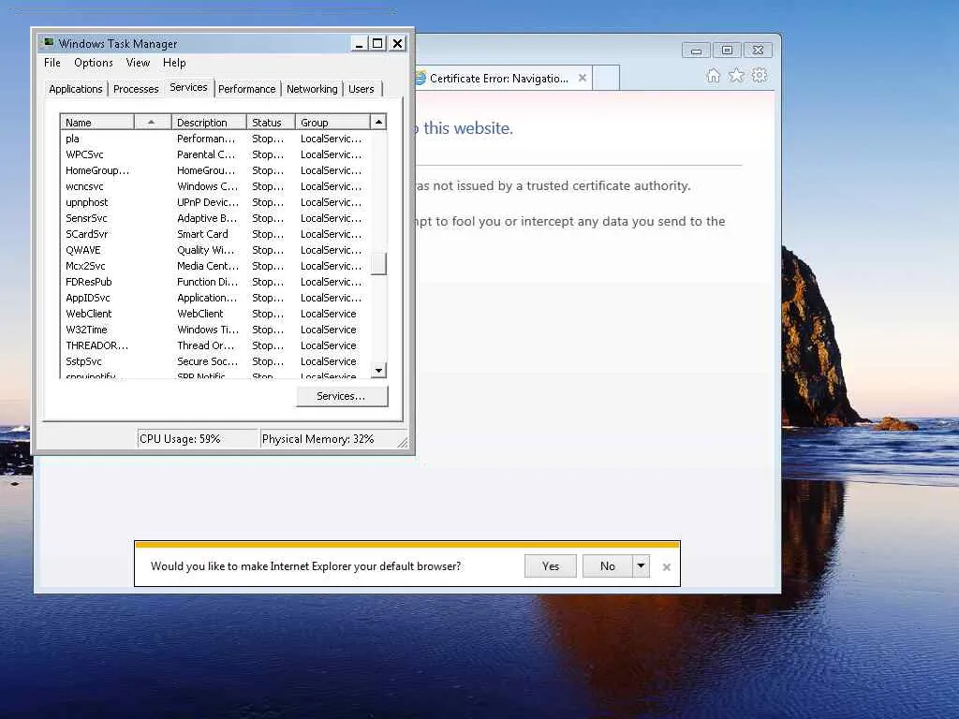Screen dimensions: 959x719
Task: Click the Internet Explorer icon on Certificate Error tab
Action: (x=420, y=79)
